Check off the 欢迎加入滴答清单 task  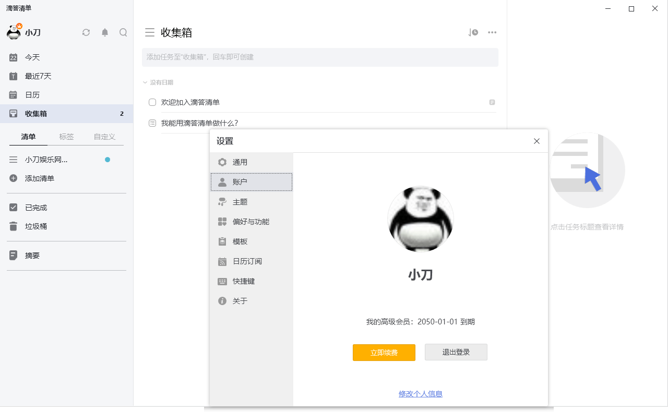(x=152, y=102)
